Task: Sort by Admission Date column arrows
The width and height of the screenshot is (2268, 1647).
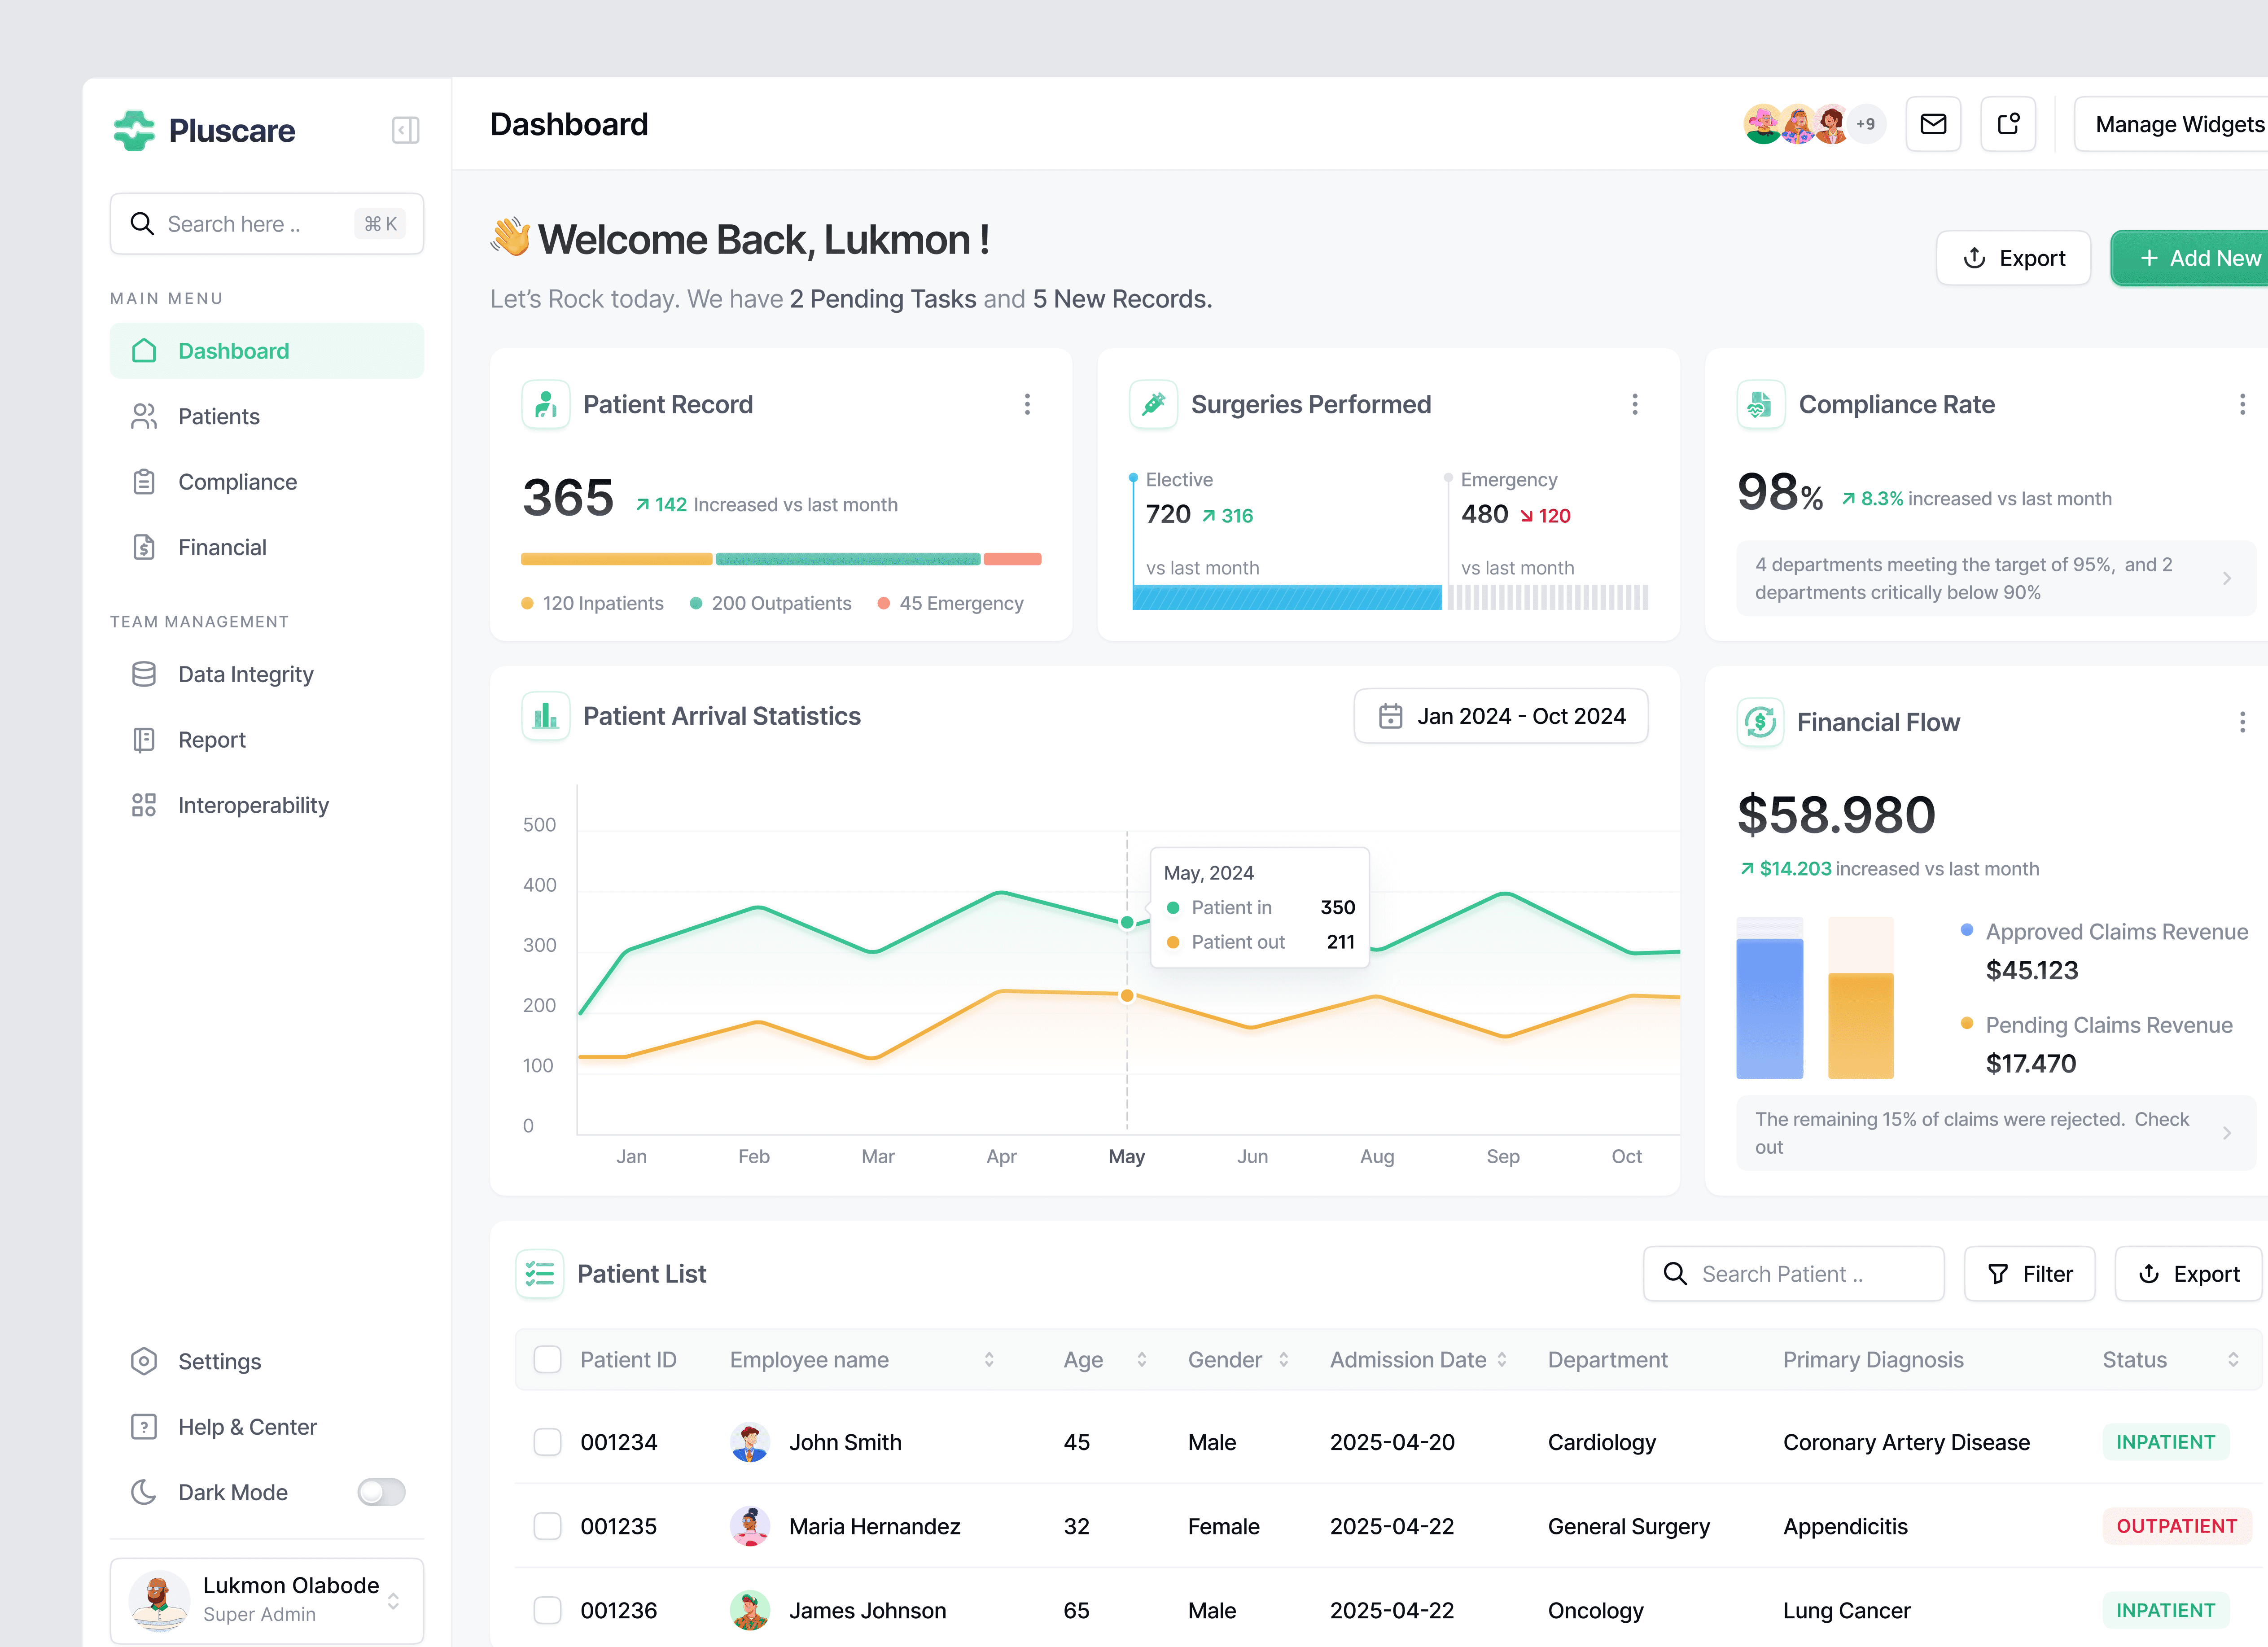Action: click(1502, 1359)
